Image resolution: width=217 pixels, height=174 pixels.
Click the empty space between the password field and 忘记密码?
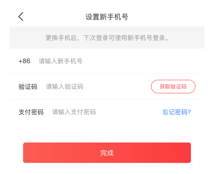pos(129,112)
